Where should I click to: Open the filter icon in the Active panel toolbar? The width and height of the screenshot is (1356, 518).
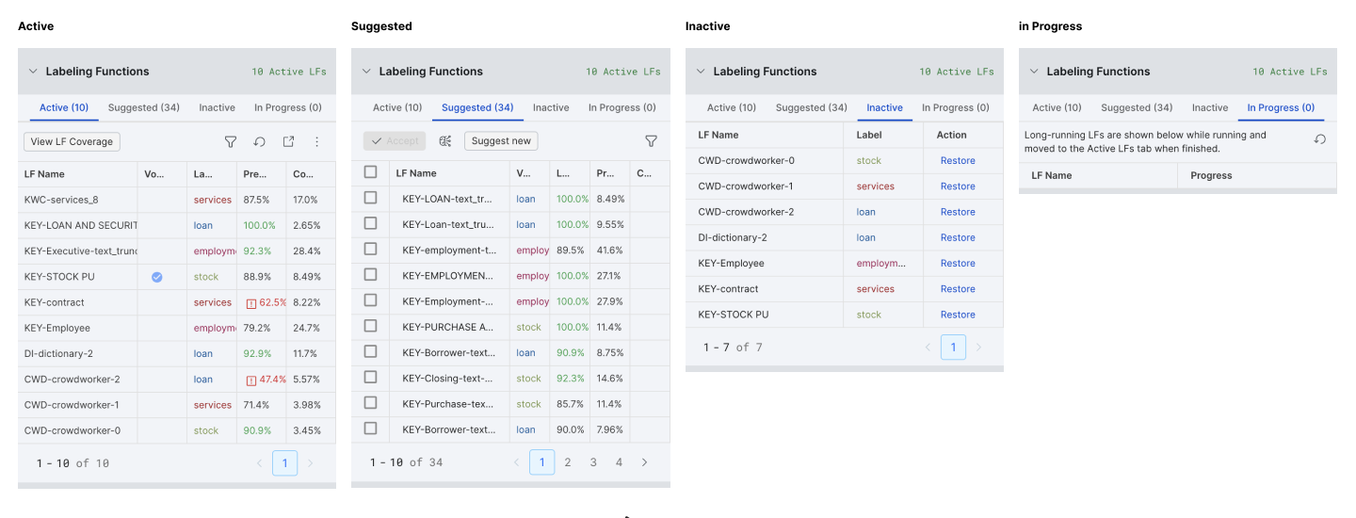[231, 142]
